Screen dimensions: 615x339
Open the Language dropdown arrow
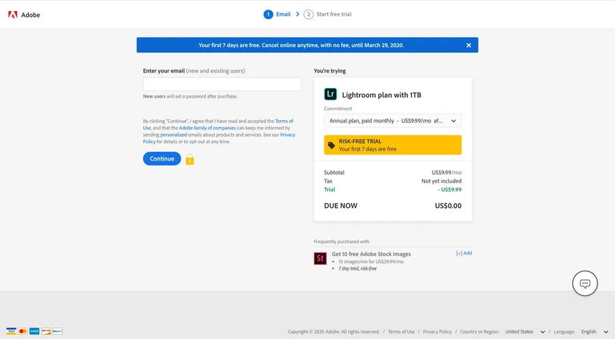tap(605, 332)
